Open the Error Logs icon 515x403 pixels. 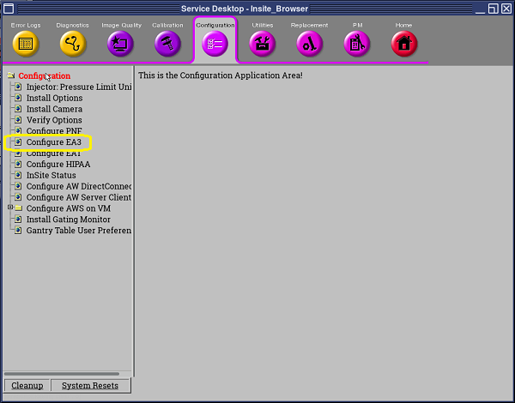(x=26, y=44)
